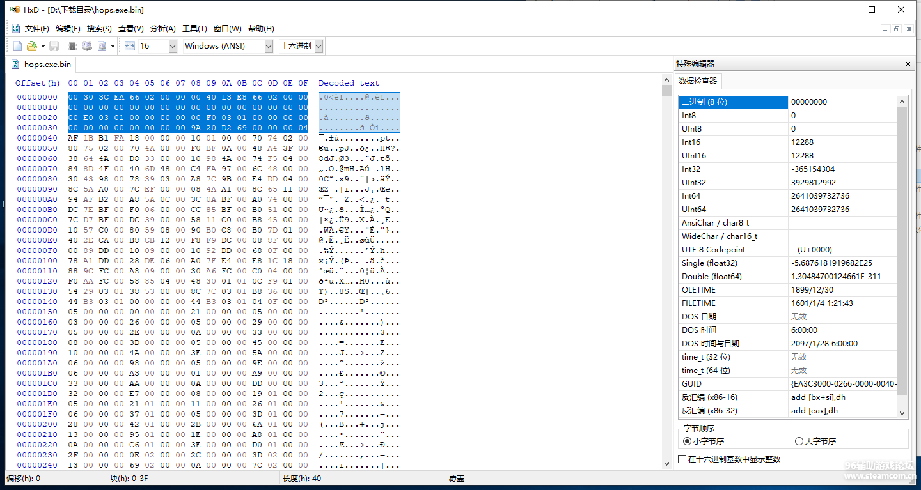Click the Open RAM chip icon
The width and height of the screenshot is (921, 490).
[72, 46]
